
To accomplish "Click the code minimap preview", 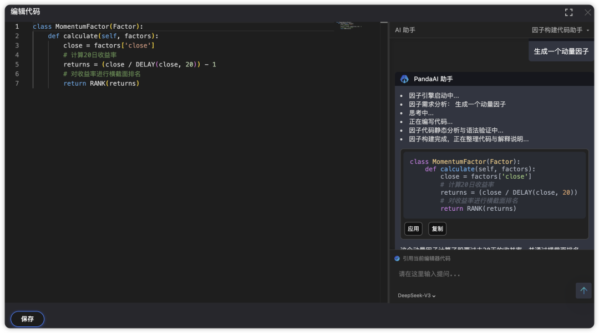I will tap(349, 25).
